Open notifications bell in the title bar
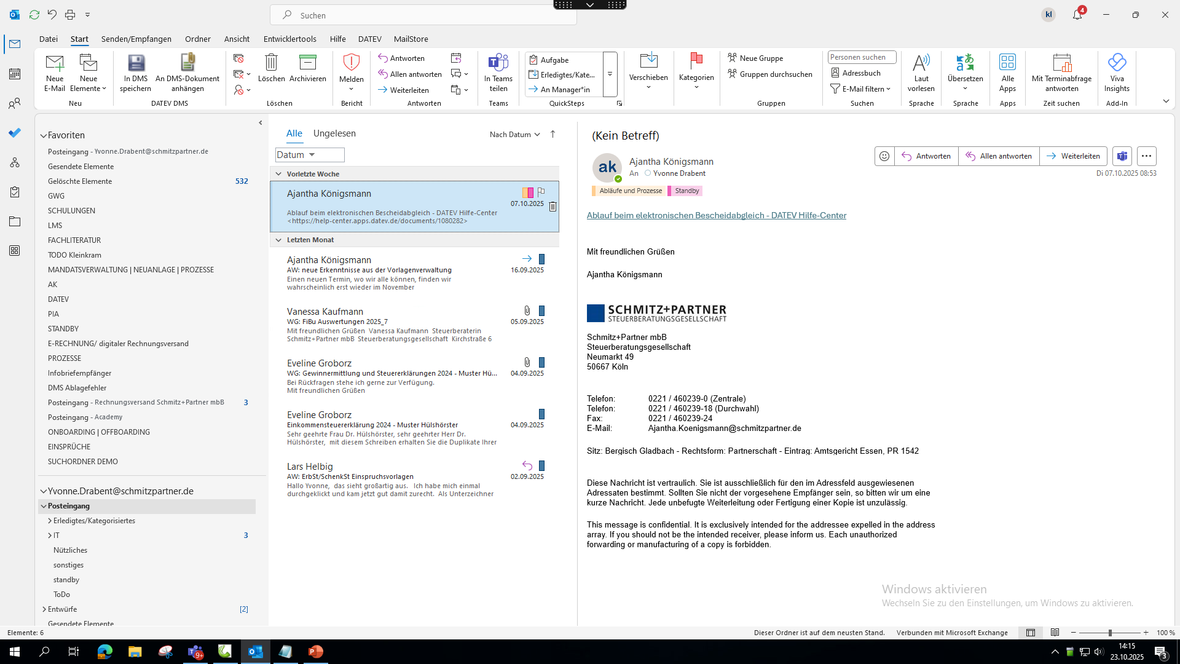 click(1077, 14)
